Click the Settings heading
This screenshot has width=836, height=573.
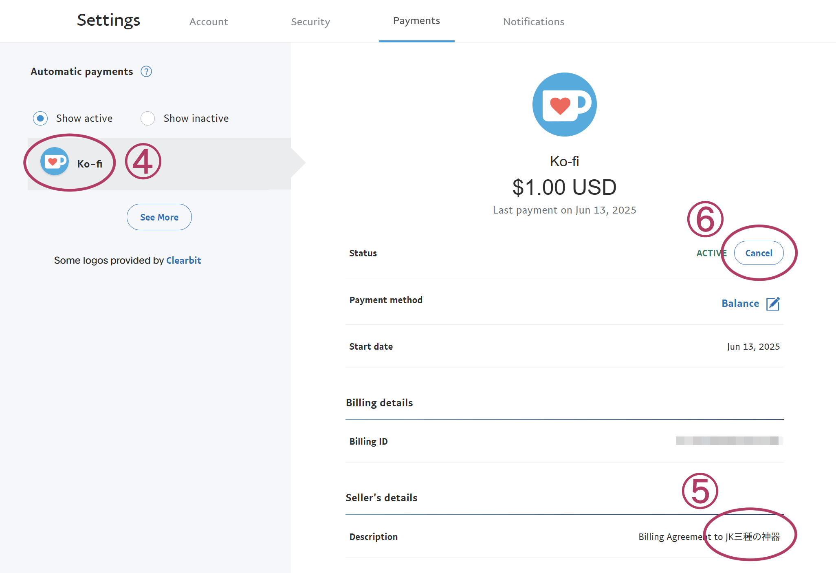(108, 20)
